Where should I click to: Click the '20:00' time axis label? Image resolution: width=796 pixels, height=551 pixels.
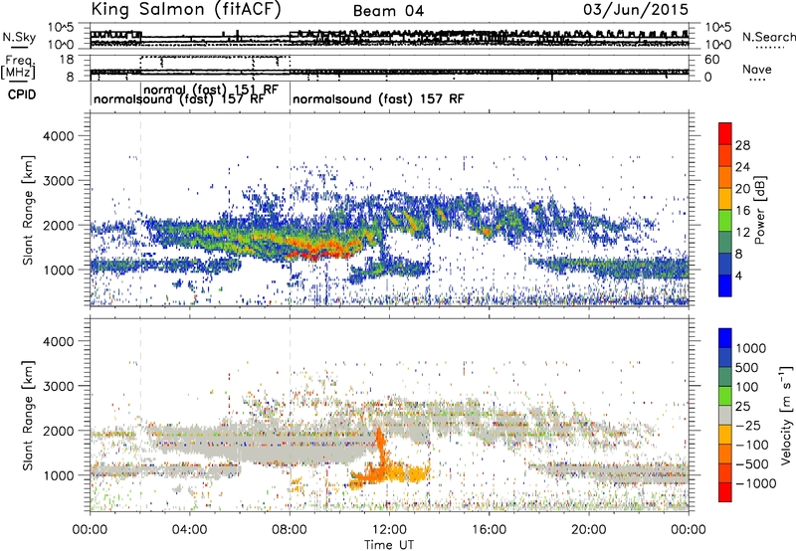[x=589, y=530]
